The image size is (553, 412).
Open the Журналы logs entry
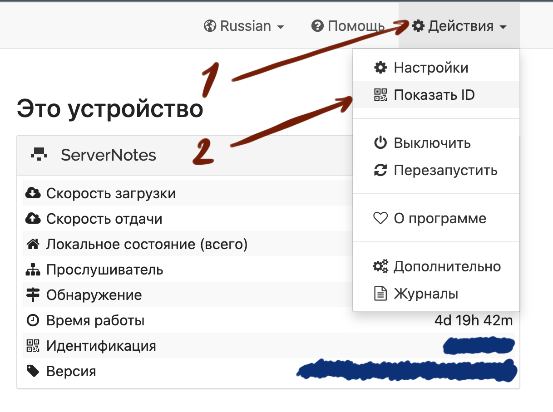point(426,294)
